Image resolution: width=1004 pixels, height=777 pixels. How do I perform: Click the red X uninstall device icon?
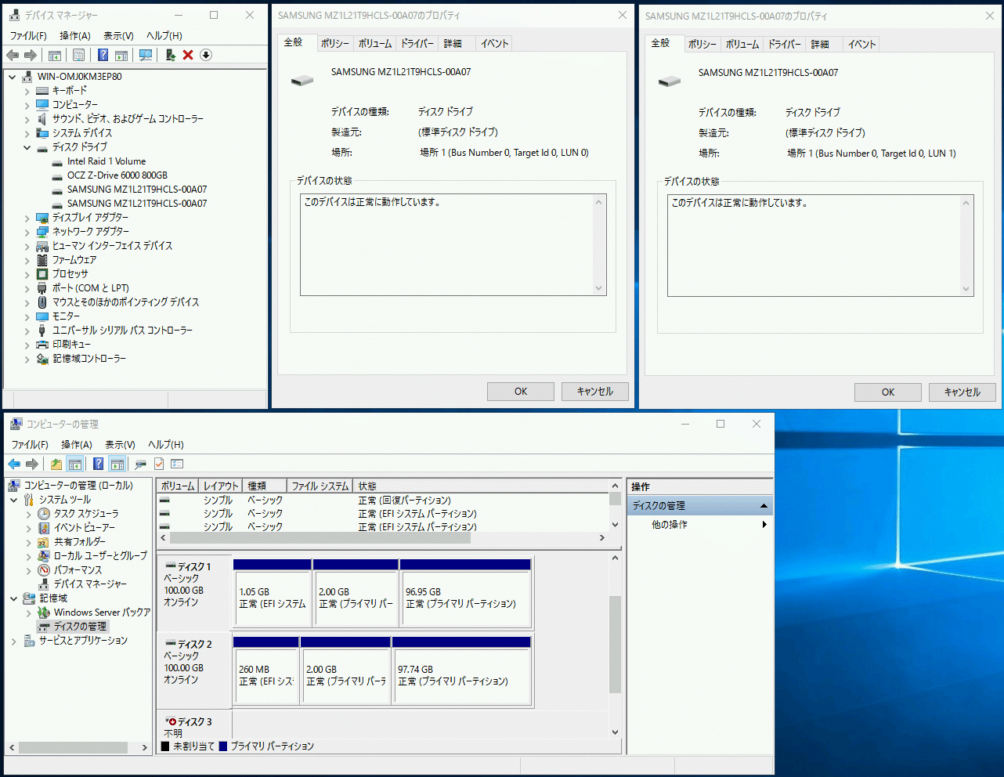[x=188, y=55]
